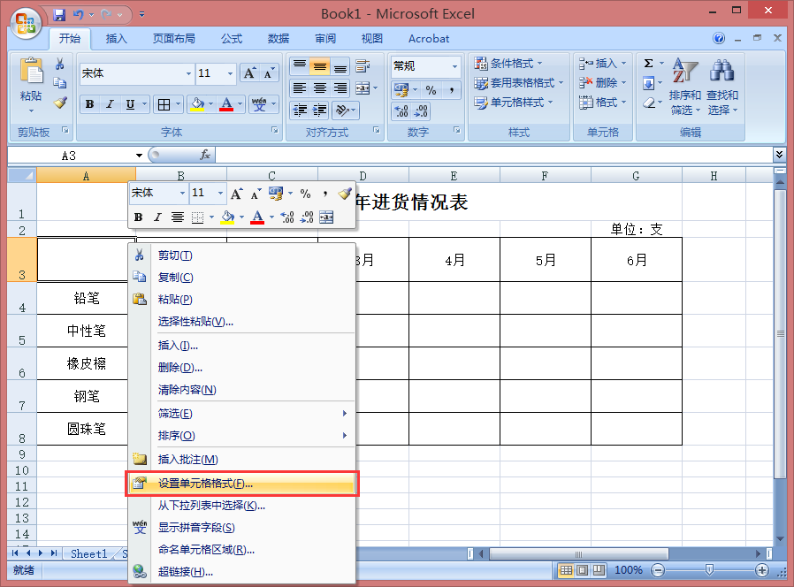
Task: Click mini toolbar Format Painter brush
Action: pyautogui.click(x=344, y=194)
